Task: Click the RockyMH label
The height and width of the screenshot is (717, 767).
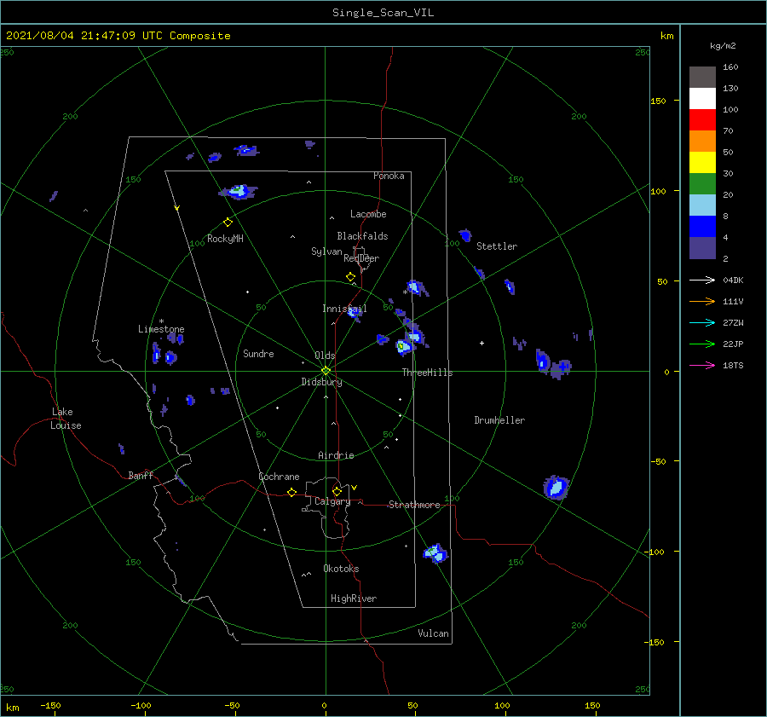Action: tap(225, 239)
